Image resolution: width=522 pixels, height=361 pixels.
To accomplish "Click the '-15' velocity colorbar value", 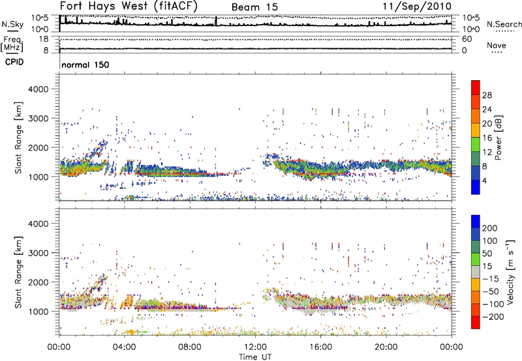I will pos(491,278).
